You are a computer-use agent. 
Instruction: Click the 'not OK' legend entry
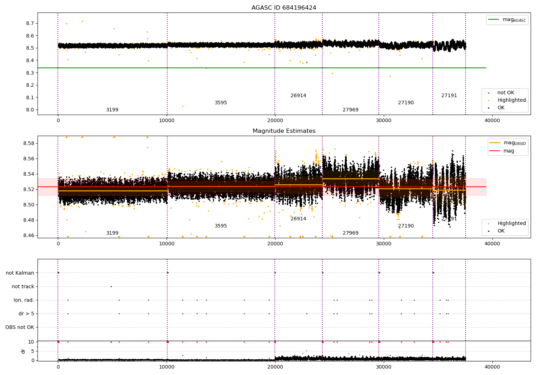[x=506, y=93]
